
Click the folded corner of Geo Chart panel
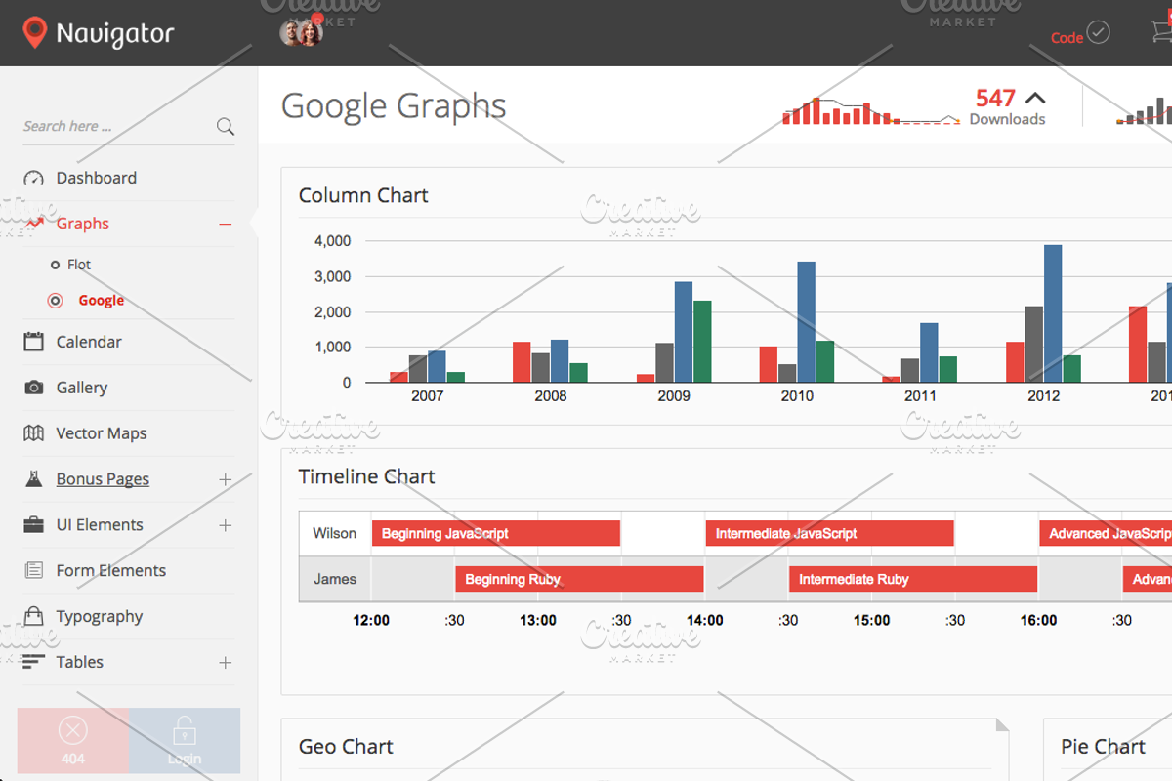pyautogui.click(x=1002, y=724)
